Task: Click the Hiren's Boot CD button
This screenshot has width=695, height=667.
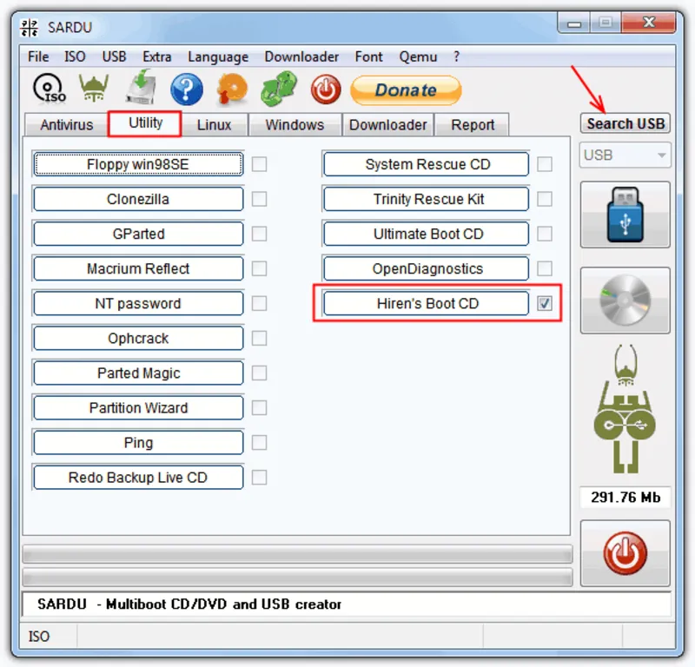Action: tap(427, 304)
